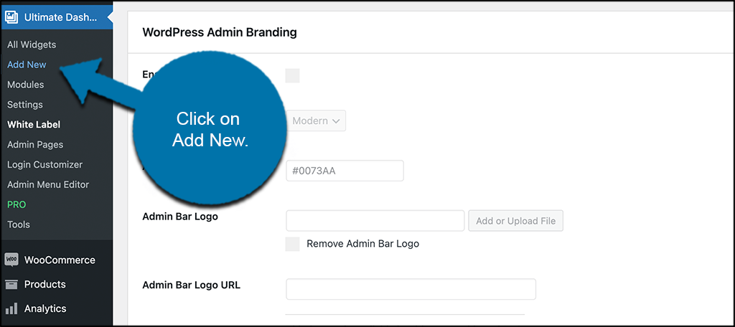Select White Label menu entry
The image size is (735, 327).
coord(34,125)
